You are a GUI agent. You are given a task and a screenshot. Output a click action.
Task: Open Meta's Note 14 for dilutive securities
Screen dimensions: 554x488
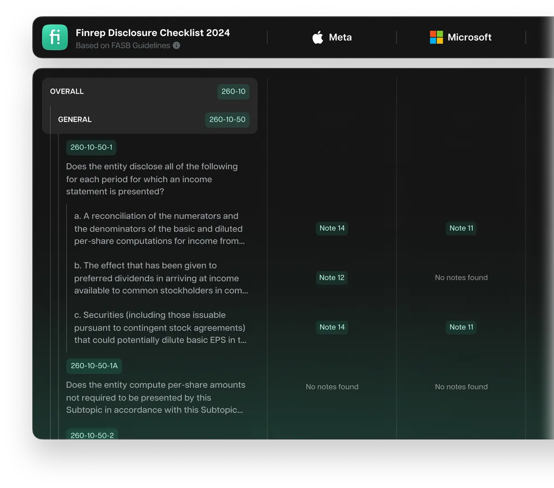pyautogui.click(x=332, y=327)
